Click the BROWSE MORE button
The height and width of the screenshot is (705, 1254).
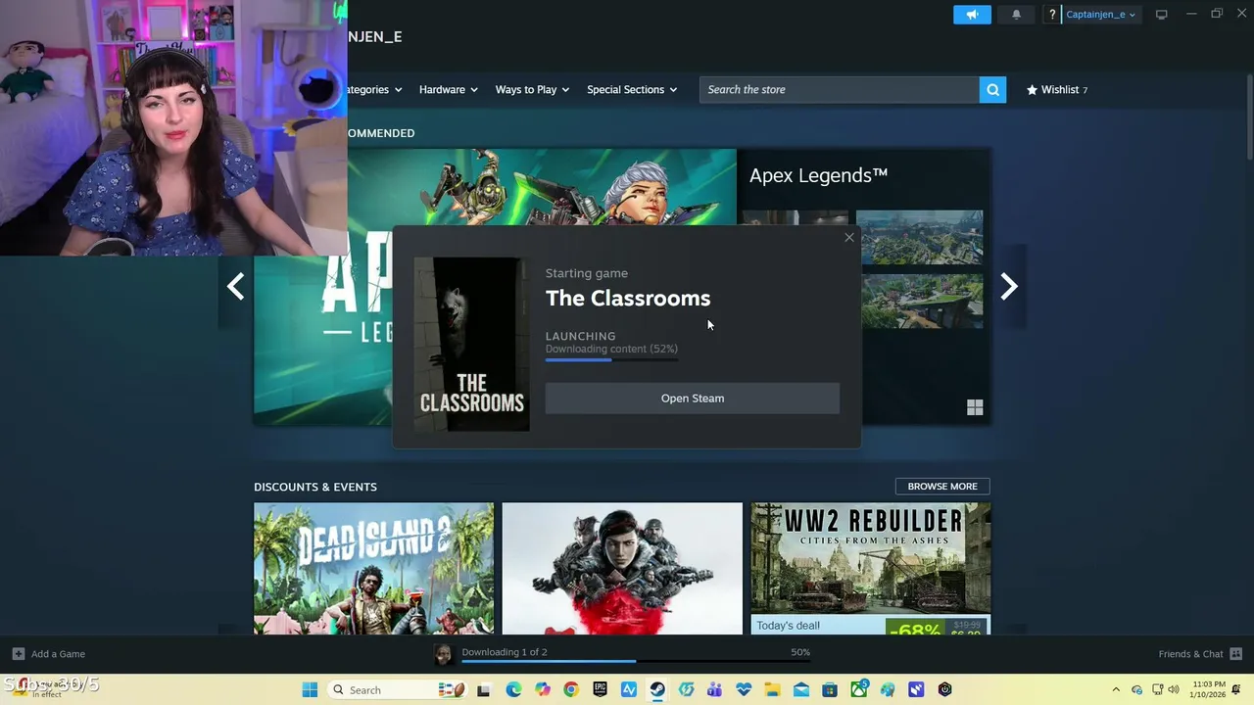pyautogui.click(x=942, y=487)
